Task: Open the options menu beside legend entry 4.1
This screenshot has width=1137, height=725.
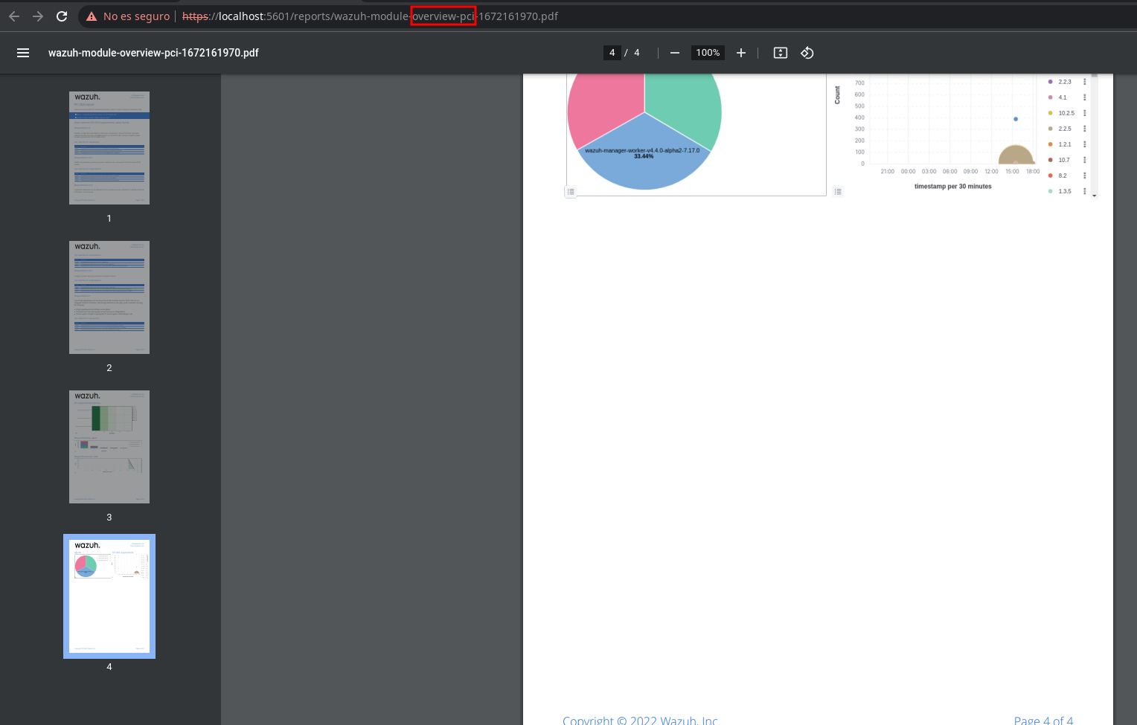Action: coord(1084,97)
